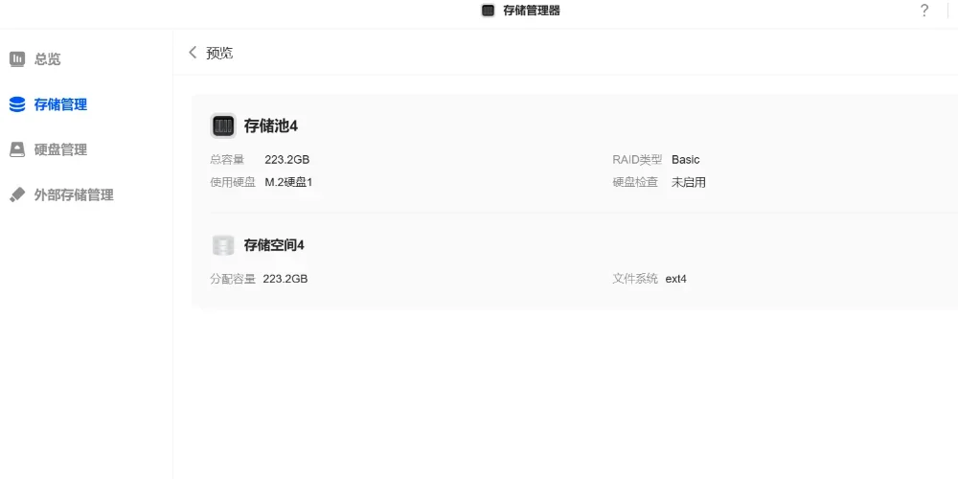The width and height of the screenshot is (958, 479).
Task: Click the 使用硬盘 label
Action: tap(233, 182)
